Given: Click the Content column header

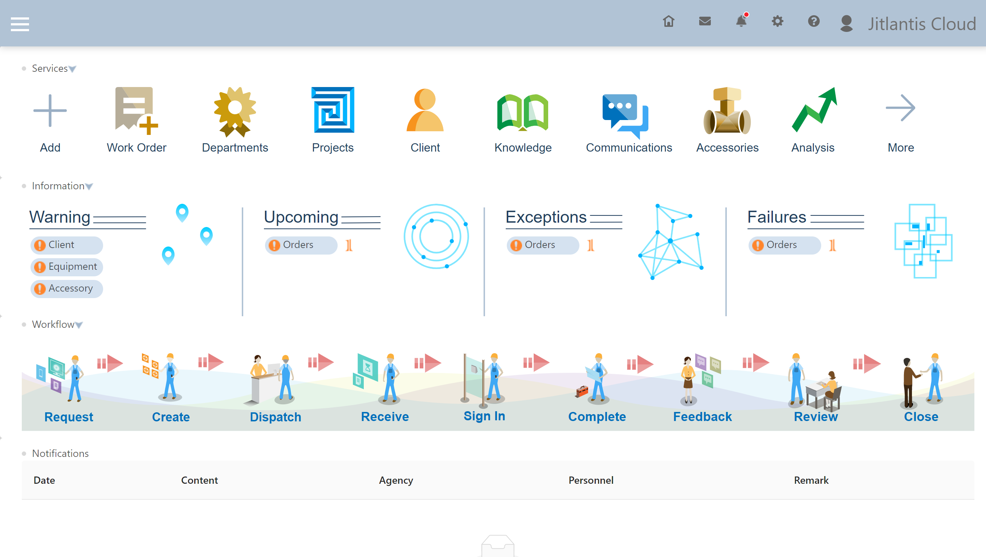Looking at the screenshot, I should [200, 481].
